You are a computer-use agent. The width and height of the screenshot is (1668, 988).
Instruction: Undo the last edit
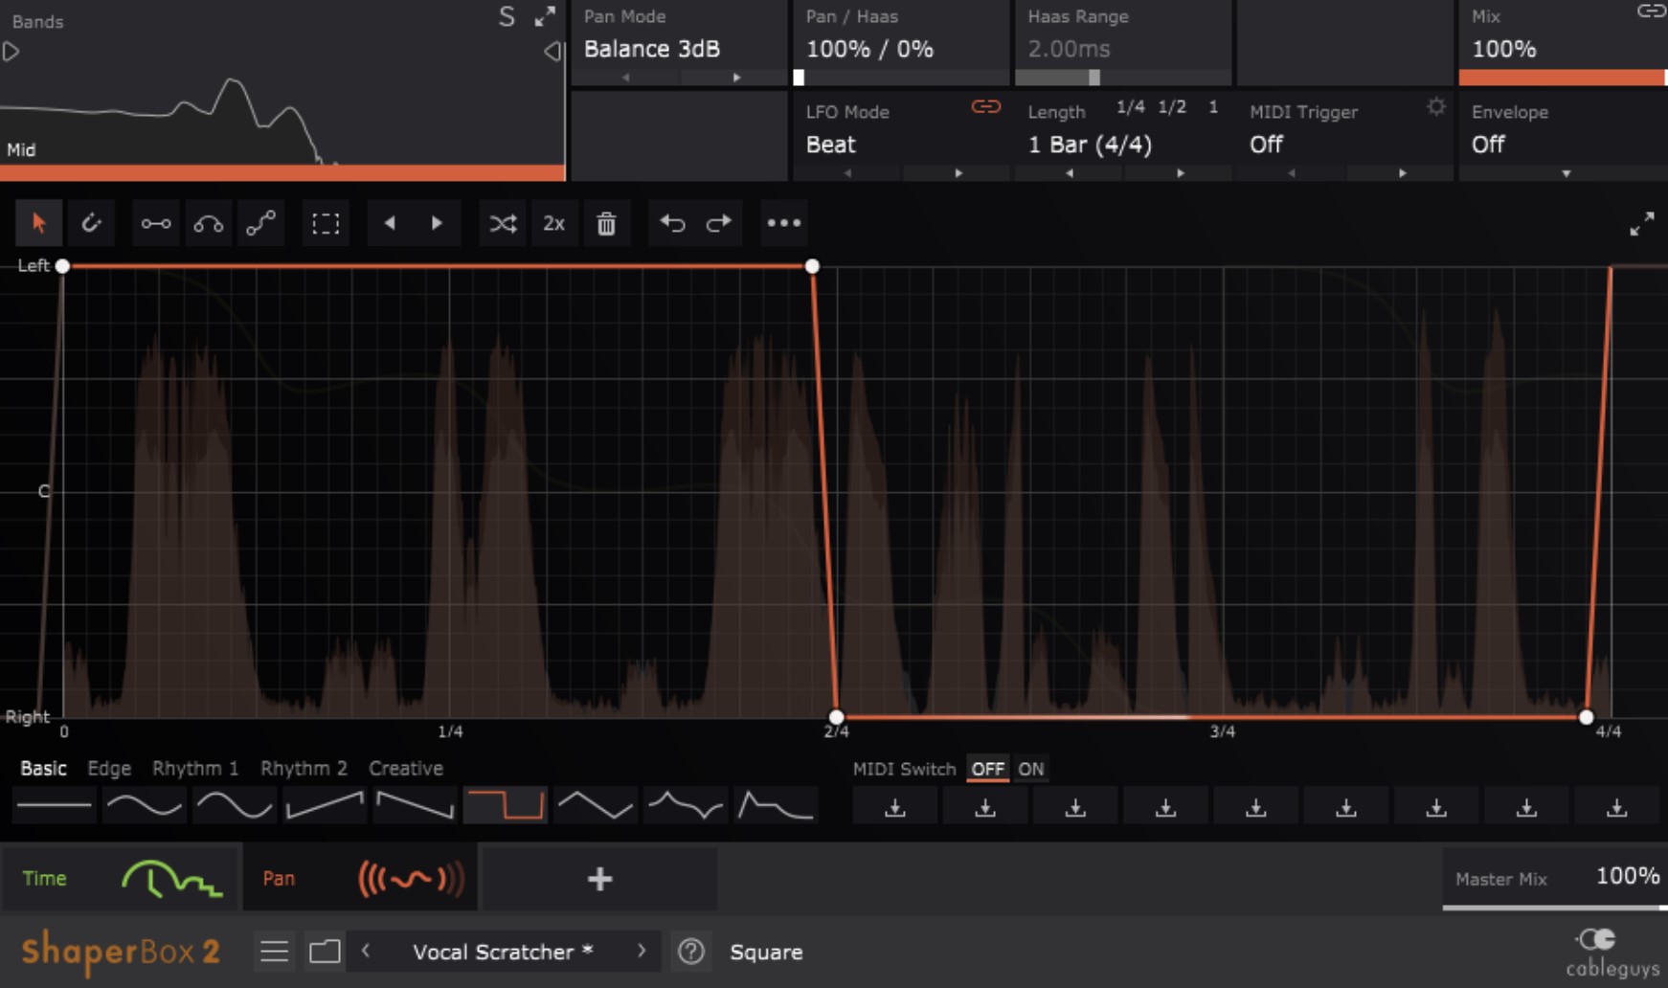(672, 223)
